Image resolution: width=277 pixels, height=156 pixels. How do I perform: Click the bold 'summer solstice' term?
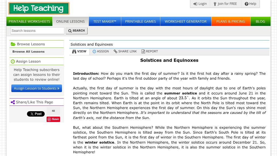coord(181,93)
